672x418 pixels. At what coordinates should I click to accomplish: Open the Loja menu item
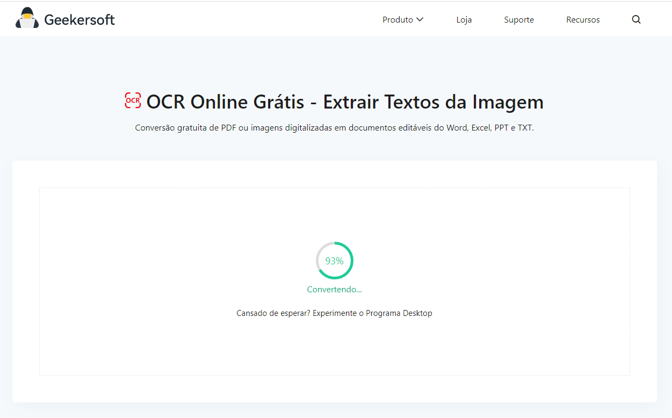(x=464, y=20)
